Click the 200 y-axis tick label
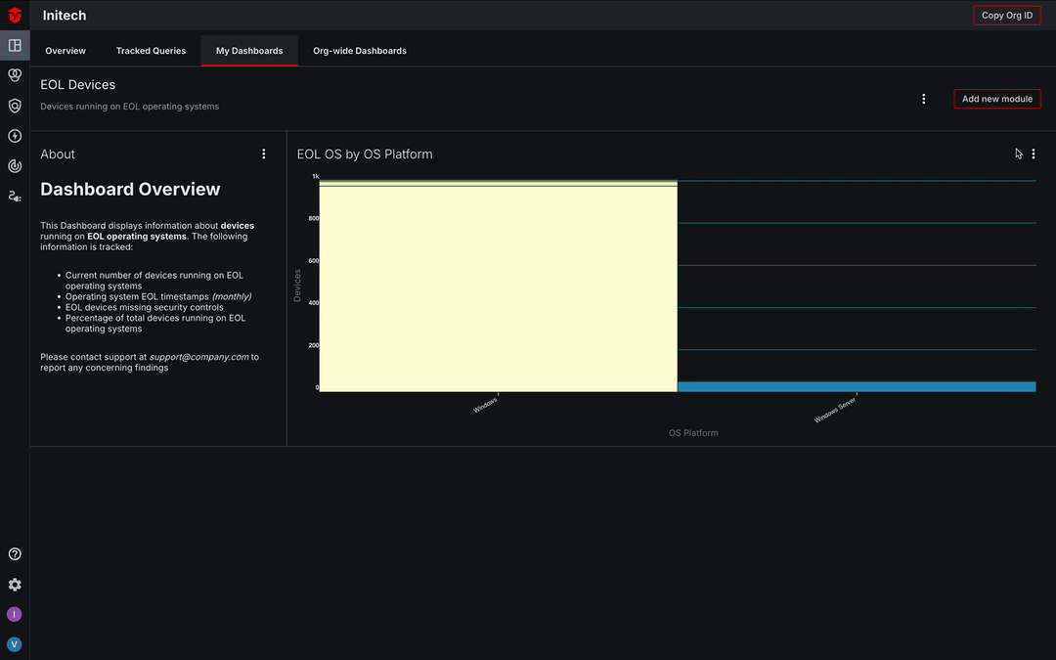1056x660 pixels. click(x=314, y=345)
